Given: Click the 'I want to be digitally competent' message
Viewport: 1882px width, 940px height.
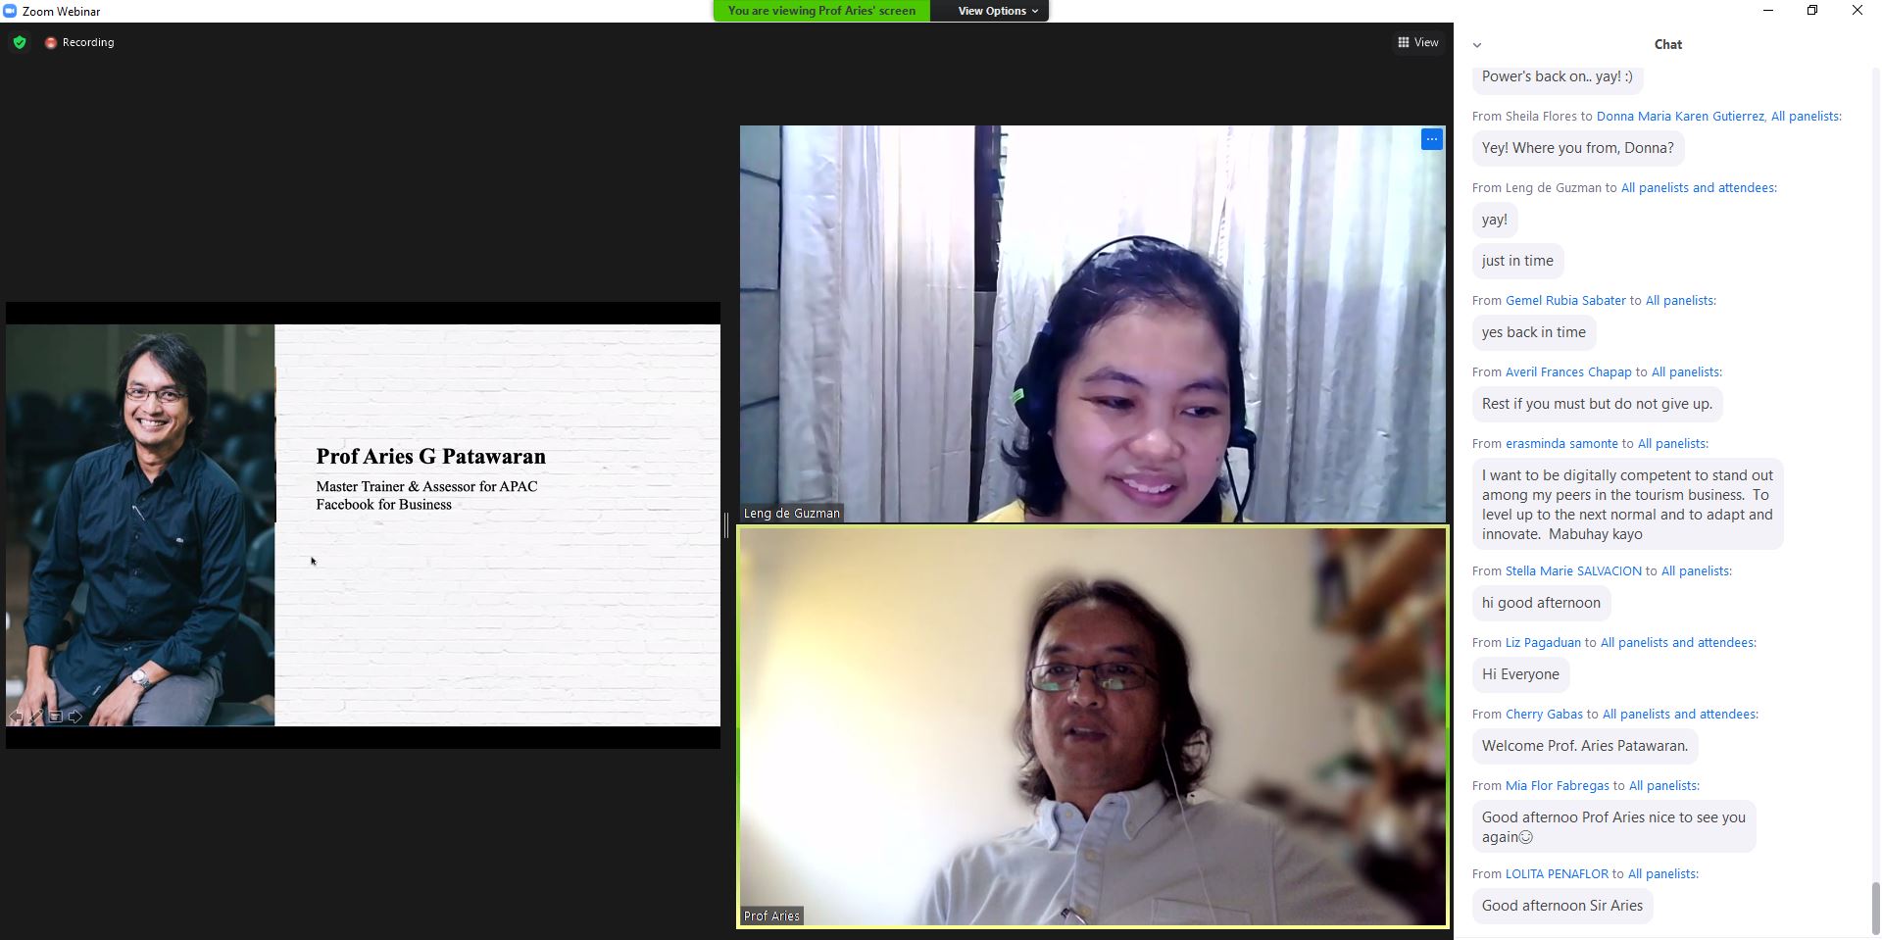Looking at the screenshot, I should pos(1627,505).
